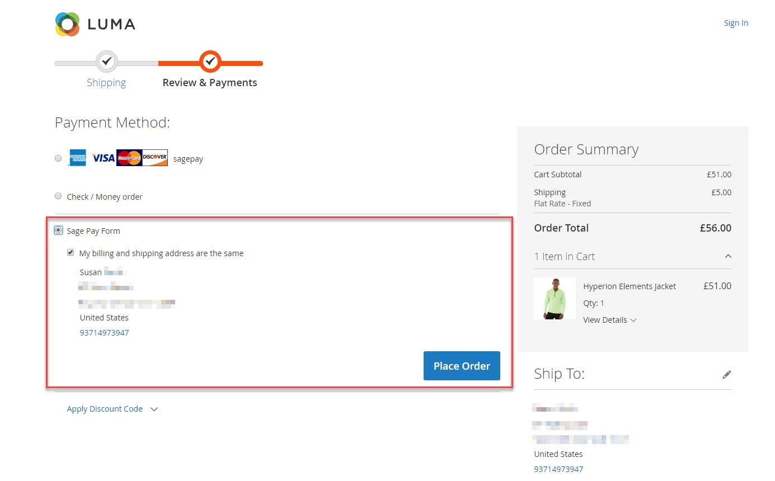Click the Discover card logo
The image size is (775, 481).
tap(155, 158)
